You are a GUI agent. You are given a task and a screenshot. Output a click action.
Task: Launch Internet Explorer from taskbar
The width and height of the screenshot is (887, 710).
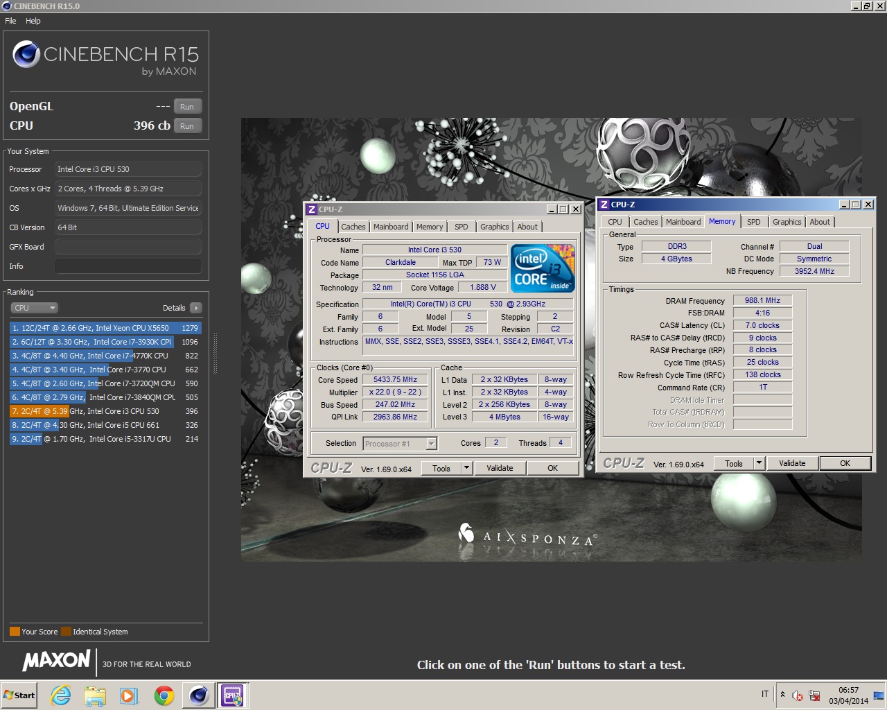(x=61, y=695)
